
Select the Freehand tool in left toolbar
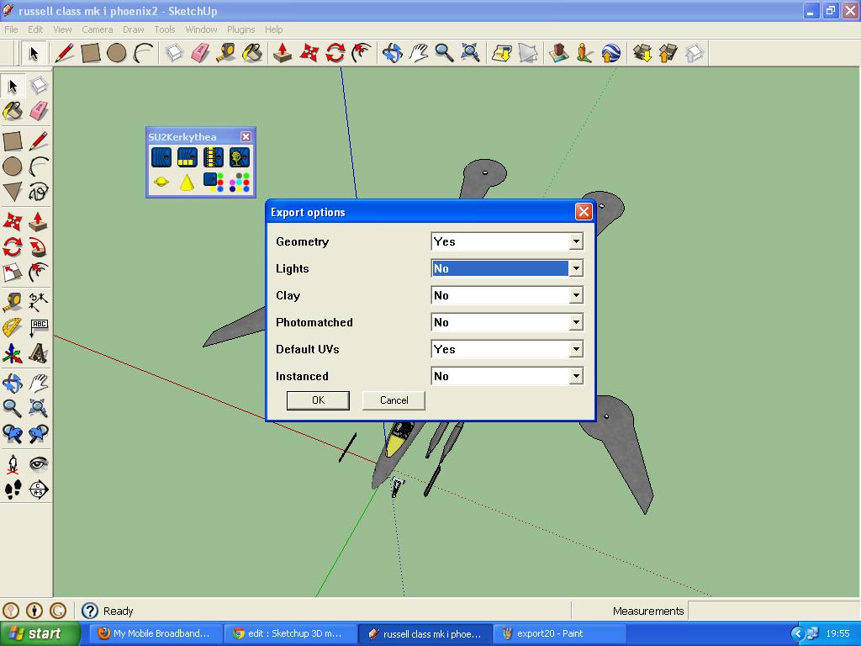click(39, 192)
